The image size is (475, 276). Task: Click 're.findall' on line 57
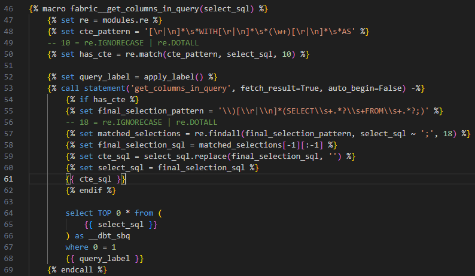(x=218, y=134)
